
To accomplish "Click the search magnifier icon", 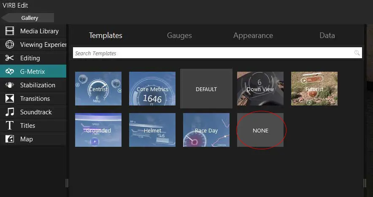I will click(x=357, y=53).
